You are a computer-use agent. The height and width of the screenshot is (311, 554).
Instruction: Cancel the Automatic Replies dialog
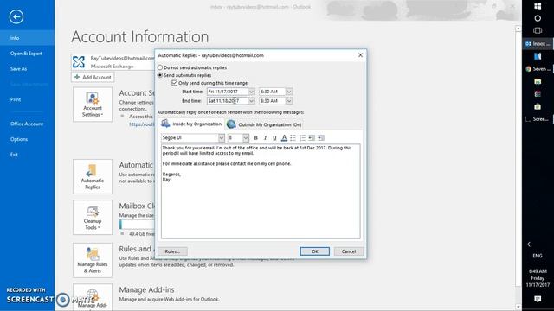click(x=349, y=251)
